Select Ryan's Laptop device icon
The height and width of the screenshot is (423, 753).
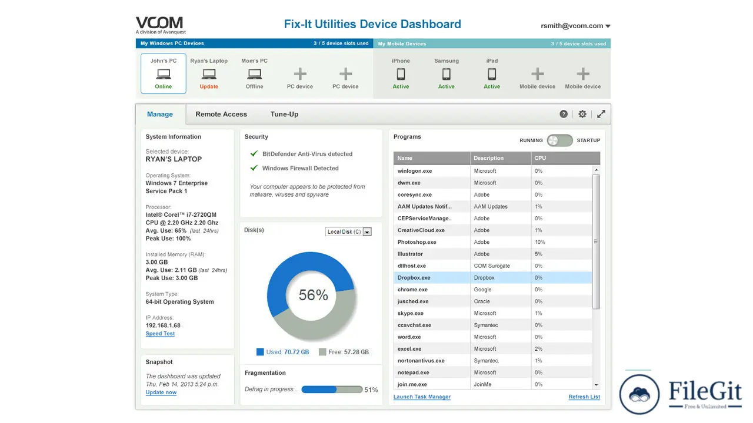(x=209, y=74)
